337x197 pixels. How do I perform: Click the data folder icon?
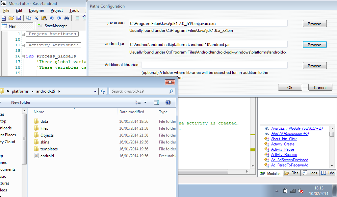coord(37,121)
